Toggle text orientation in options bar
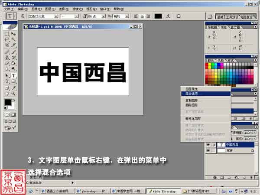This screenshot has width=260, height=195. tap(23, 16)
